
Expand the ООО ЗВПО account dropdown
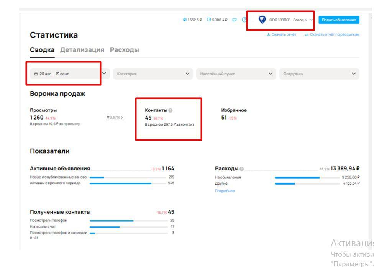click(312, 20)
